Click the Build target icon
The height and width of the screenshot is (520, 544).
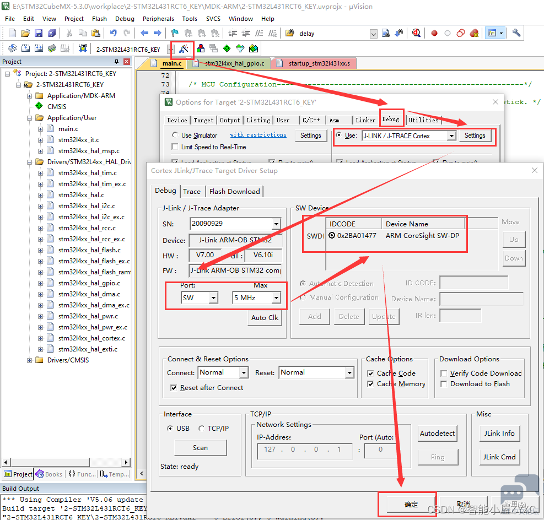pyautogui.click(x=25, y=48)
